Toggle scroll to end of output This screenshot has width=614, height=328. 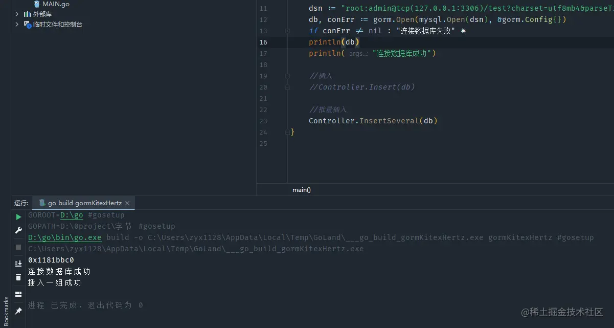(x=18, y=264)
